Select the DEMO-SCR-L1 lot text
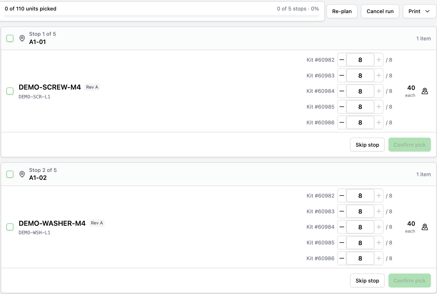 pos(34,97)
